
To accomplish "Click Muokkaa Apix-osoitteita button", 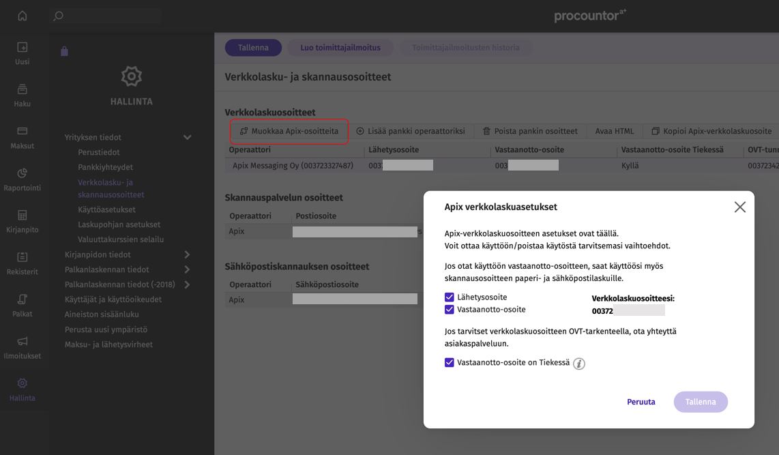I will click(x=289, y=131).
